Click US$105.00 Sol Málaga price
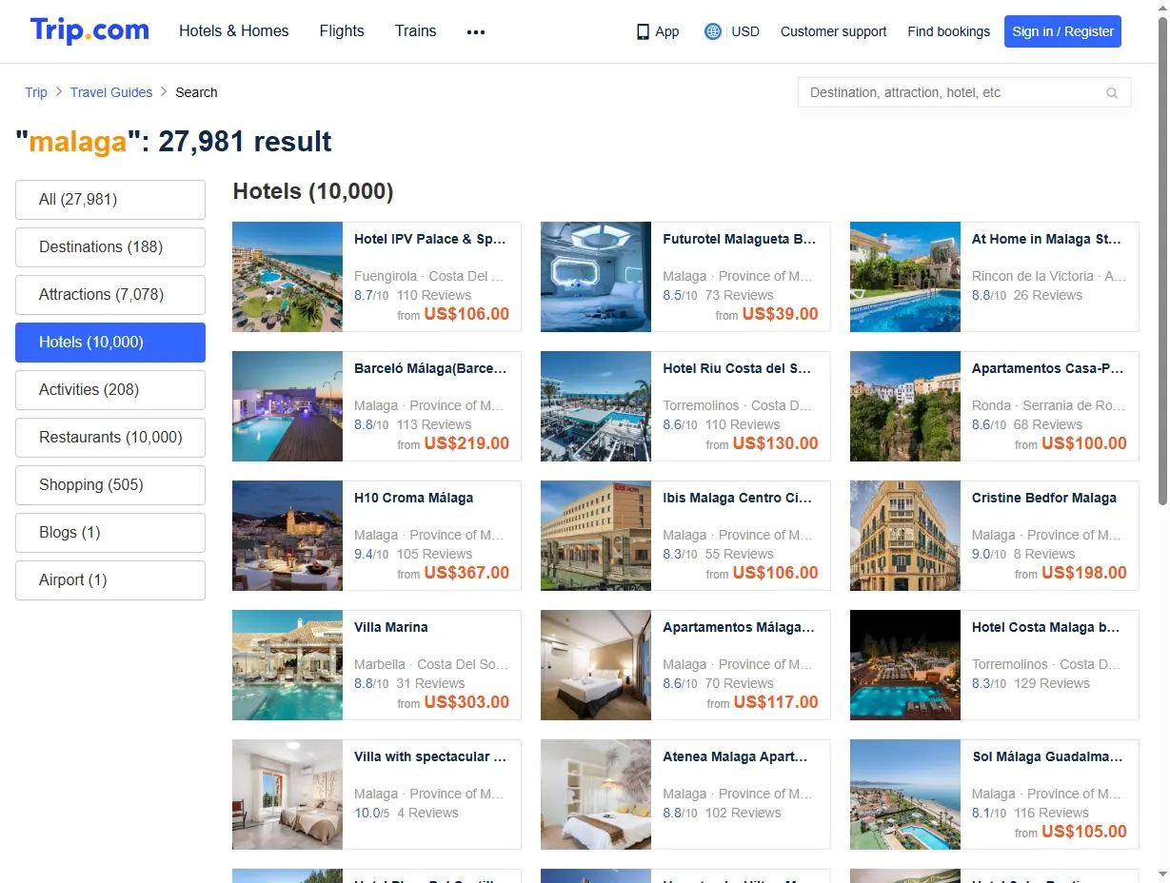This screenshot has height=883, width=1170. (1084, 832)
